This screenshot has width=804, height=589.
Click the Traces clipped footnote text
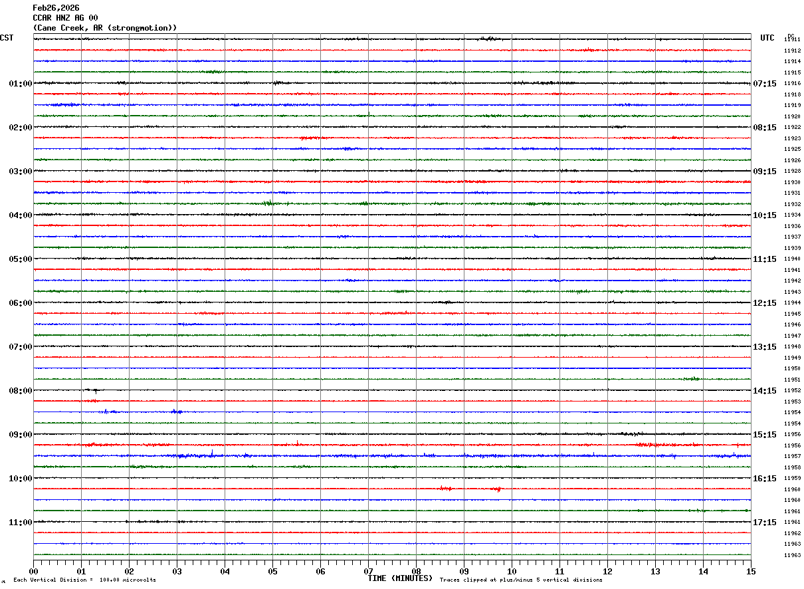click(x=521, y=580)
